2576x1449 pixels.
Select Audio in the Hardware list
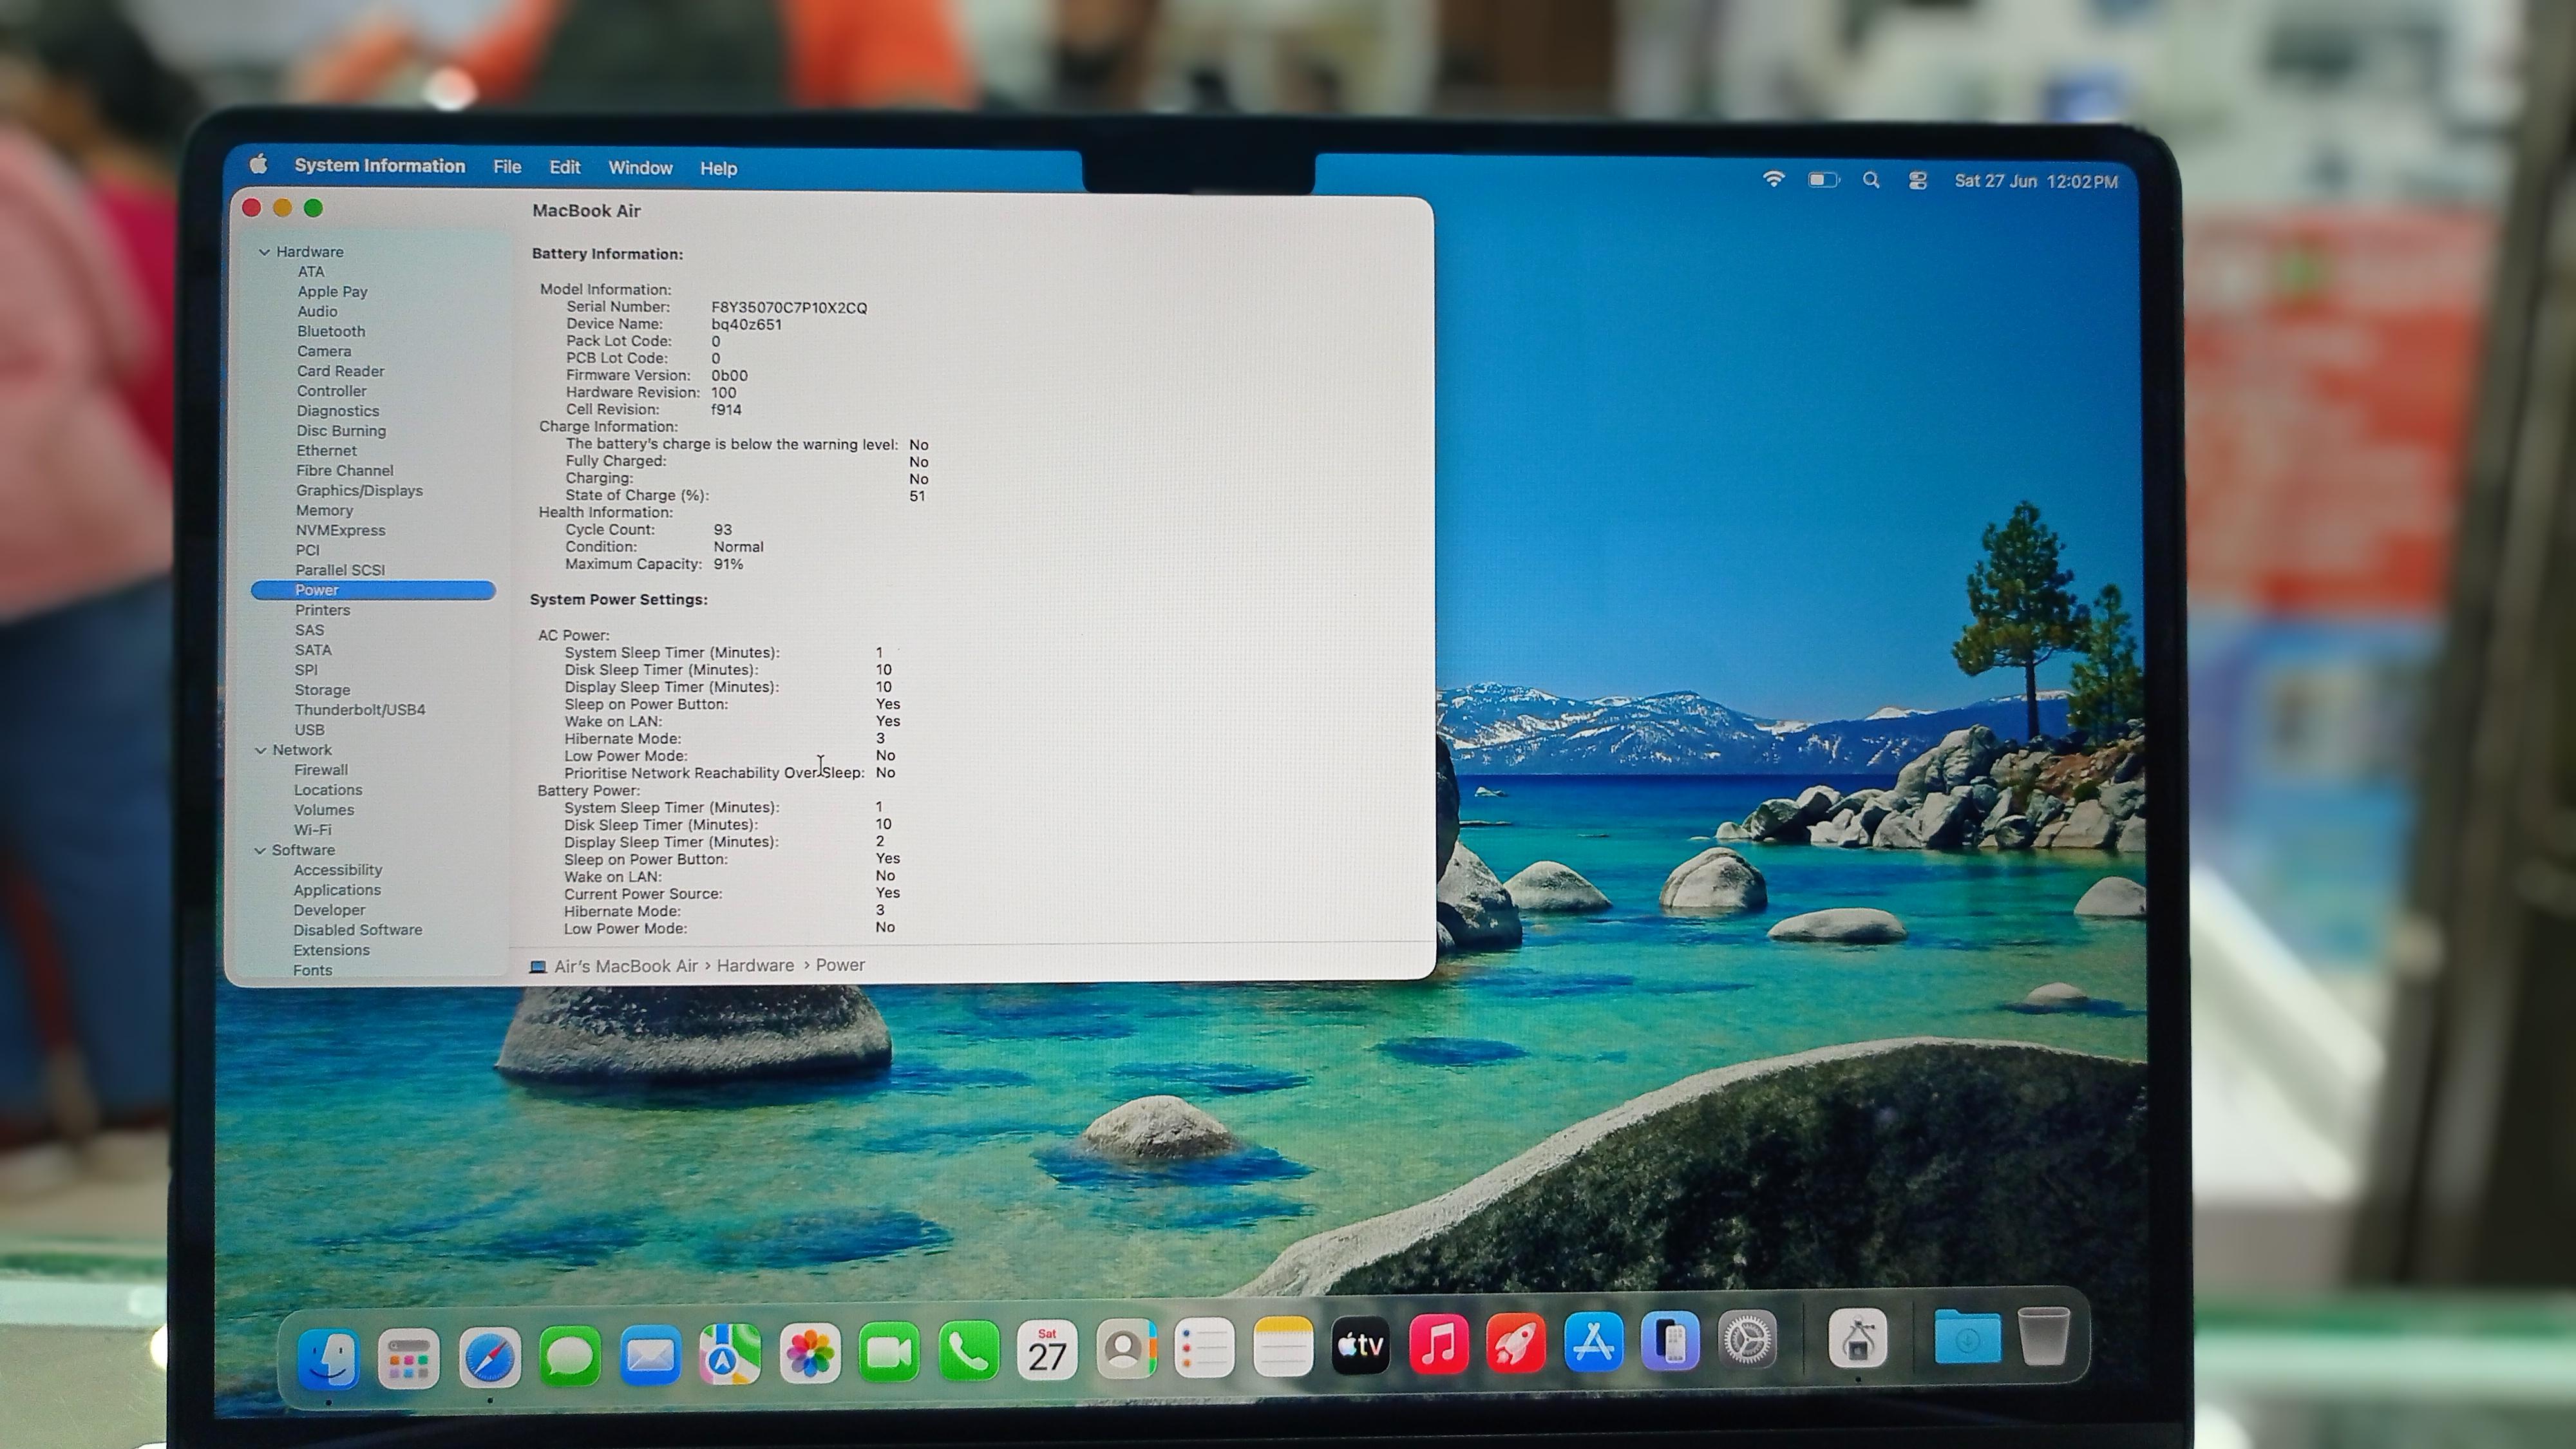point(317,311)
